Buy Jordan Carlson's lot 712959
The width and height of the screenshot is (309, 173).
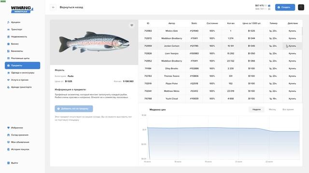pos(292,46)
